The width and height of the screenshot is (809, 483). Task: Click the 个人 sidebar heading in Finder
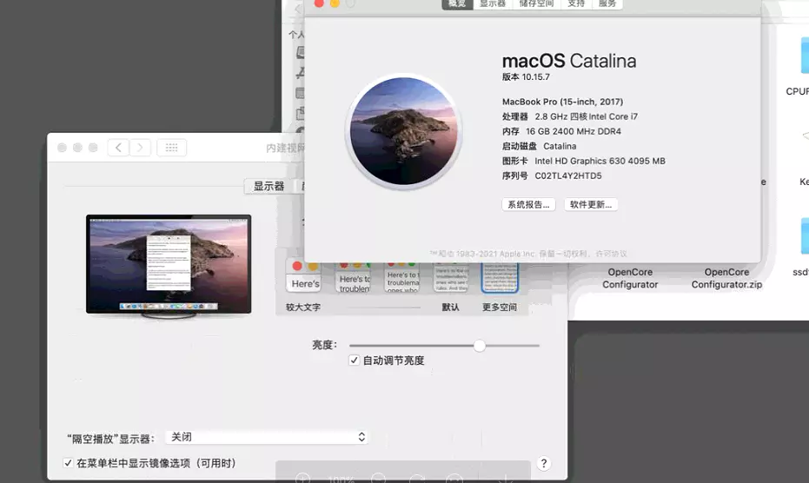coord(296,35)
